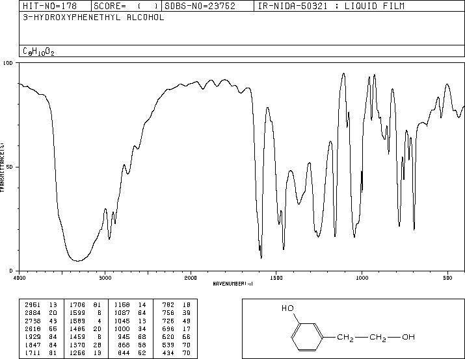Click the 868 peak value
The width and height of the screenshot is (465, 359).
(124, 345)
